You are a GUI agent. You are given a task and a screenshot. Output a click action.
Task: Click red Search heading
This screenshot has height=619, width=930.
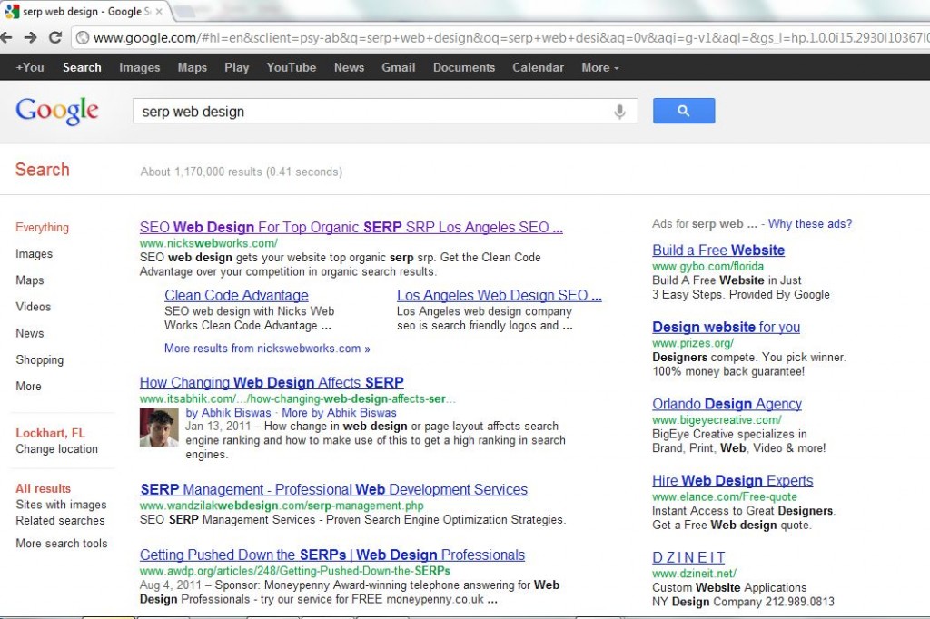pos(42,170)
